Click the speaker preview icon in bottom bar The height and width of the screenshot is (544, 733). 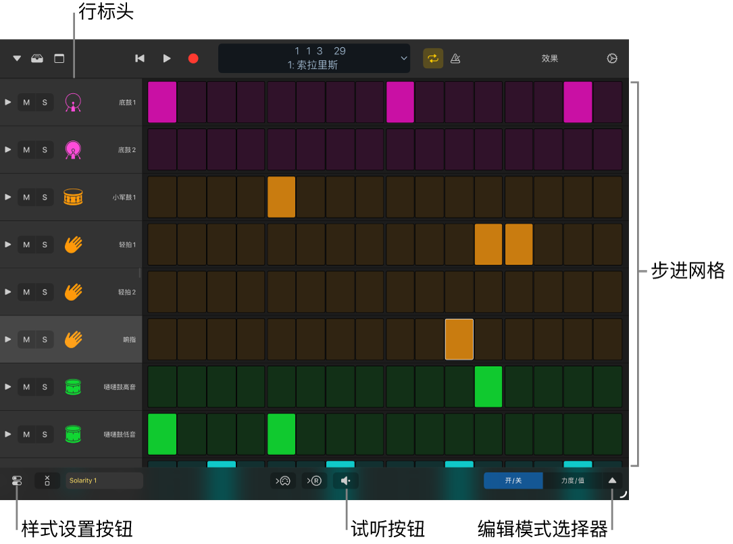coord(346,481)
